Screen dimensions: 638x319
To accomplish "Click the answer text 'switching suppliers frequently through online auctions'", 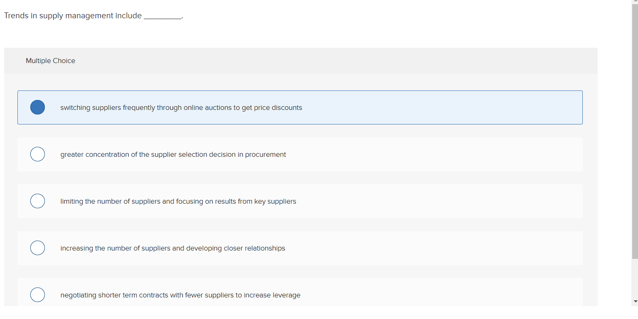I will [x=146, y=108].
